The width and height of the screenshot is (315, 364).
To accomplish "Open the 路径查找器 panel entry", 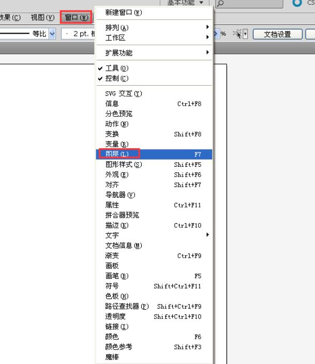I will [x=127, y=306].
